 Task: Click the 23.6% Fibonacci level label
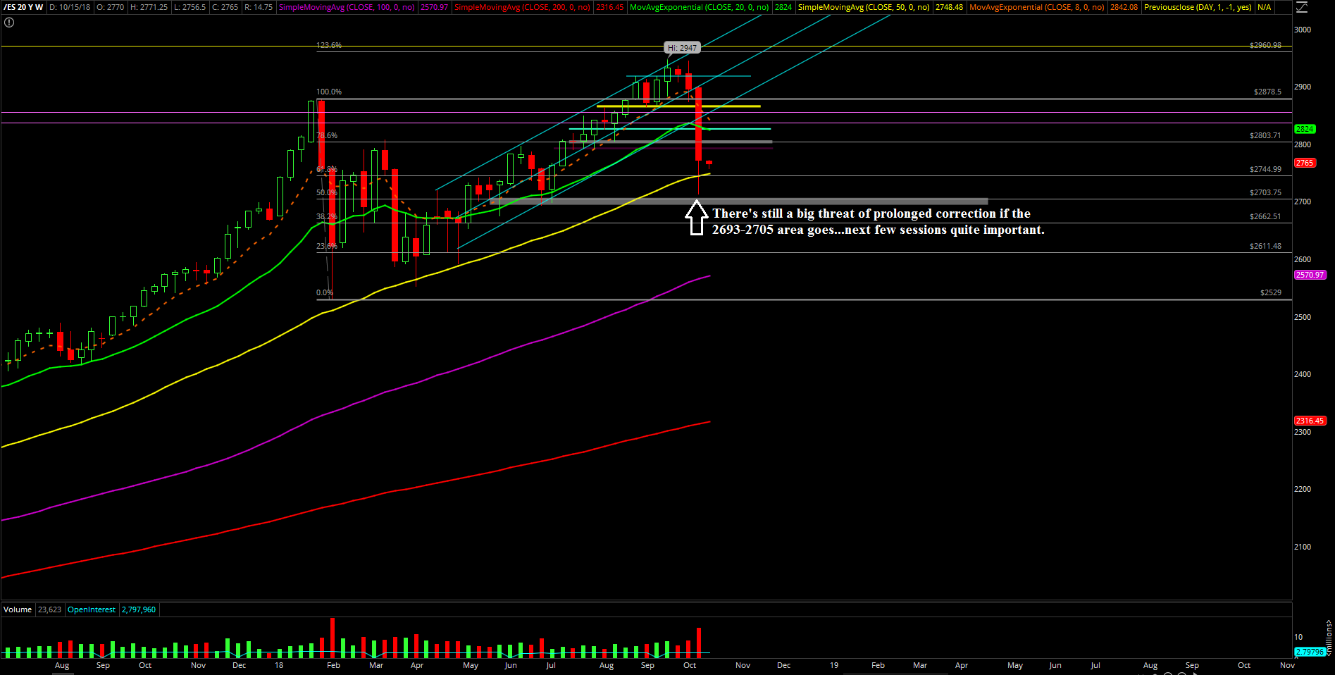click(x=327, y=246)
